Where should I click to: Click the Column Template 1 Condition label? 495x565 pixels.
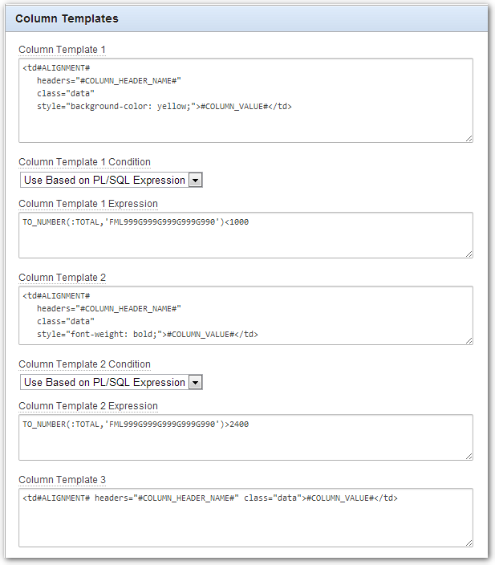point(85,162)
